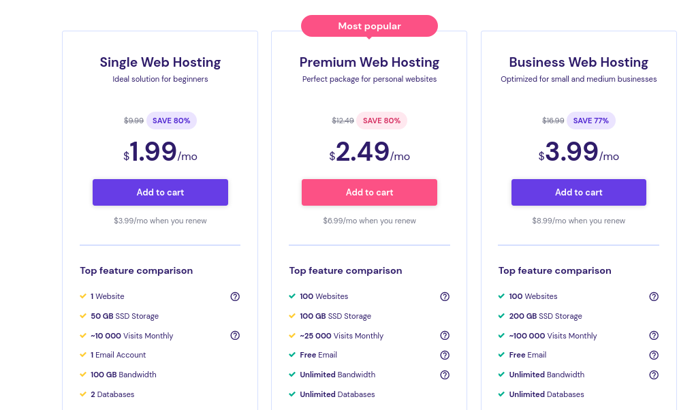694x410 pixels.
Task: Open help icon for Premium 100 Websites
Action: (445, 296)
